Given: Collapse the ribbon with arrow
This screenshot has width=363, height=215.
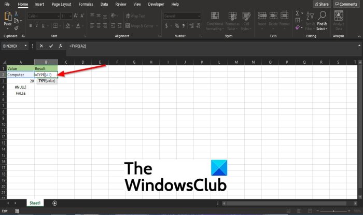Looking at the screenshot, I should (x=359, y=36).
